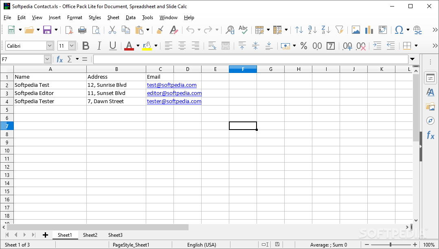
Task: Toggle Wrap Text
Action: (212, 46)
